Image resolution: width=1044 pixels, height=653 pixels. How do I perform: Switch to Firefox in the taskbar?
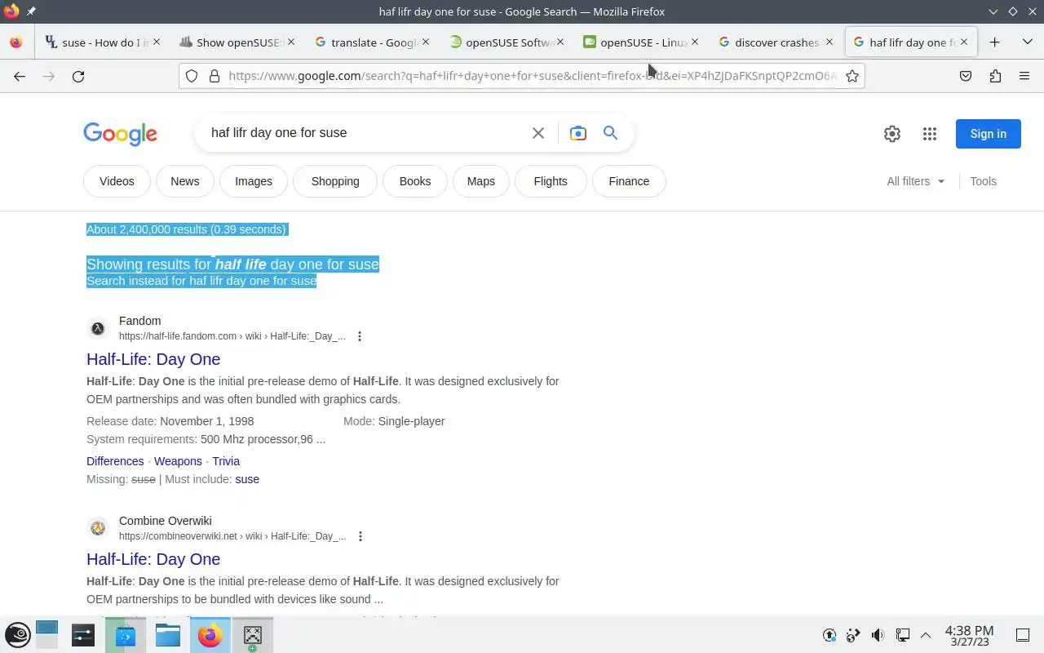point(210,635)
